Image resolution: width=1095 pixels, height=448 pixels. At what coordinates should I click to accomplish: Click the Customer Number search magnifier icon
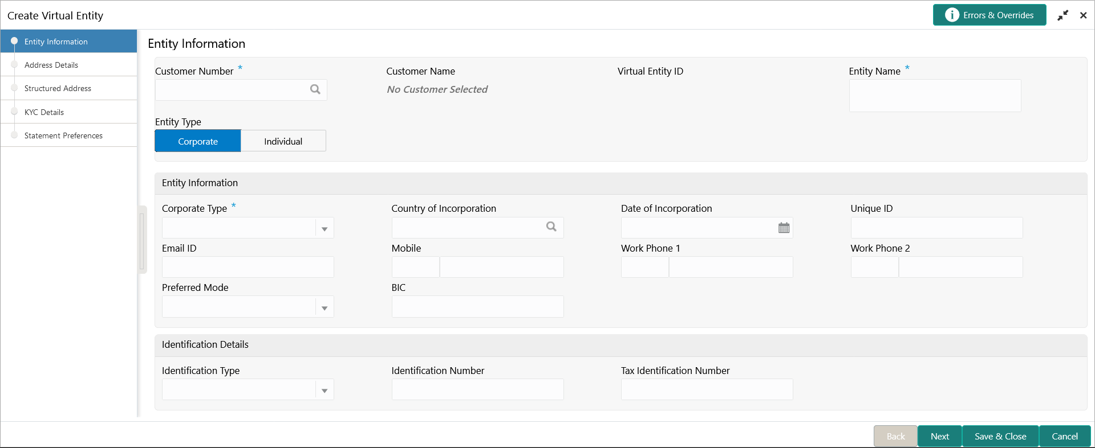(315, 89)
